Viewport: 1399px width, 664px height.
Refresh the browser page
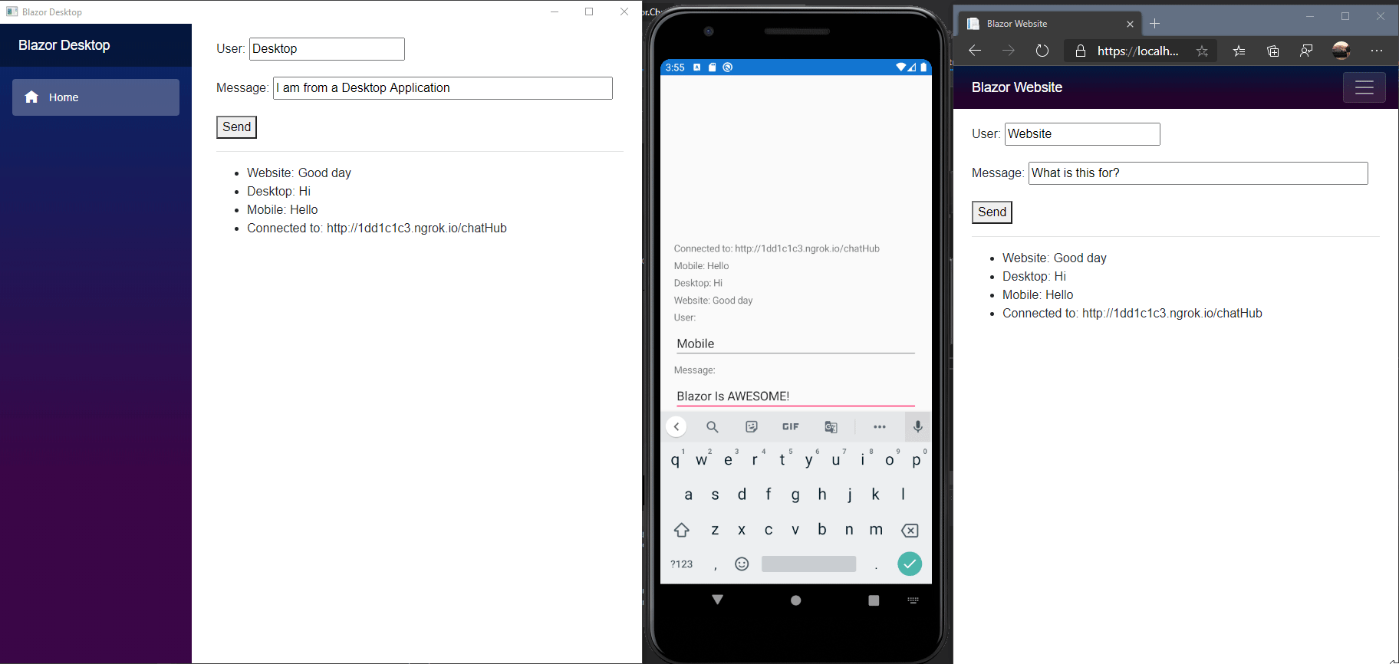(1042, 51)
